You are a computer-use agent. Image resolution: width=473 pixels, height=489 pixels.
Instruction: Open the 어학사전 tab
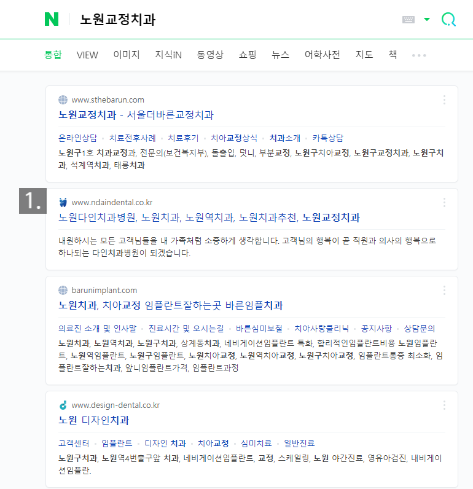(x=322, y=55)
